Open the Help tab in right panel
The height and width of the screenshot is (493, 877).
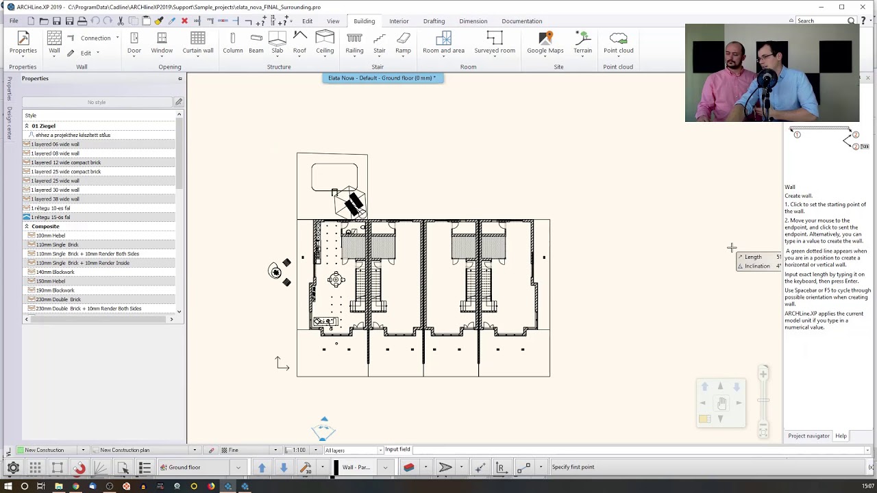[841, 436]
